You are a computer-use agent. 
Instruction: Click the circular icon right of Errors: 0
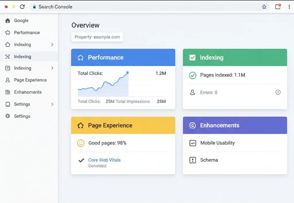278,92
